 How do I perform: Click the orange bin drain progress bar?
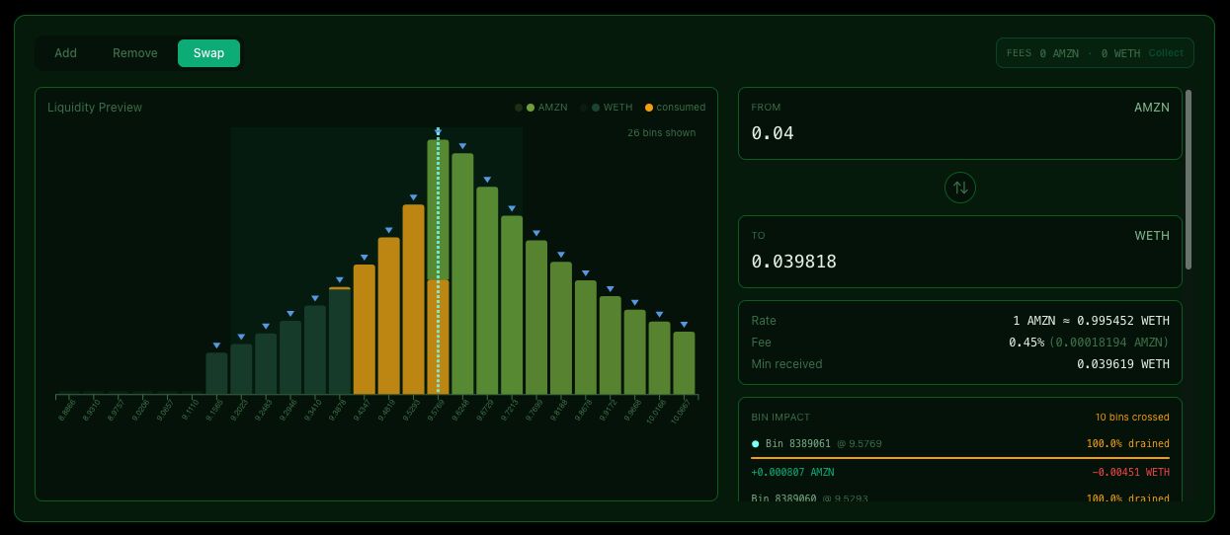point(959,458)
